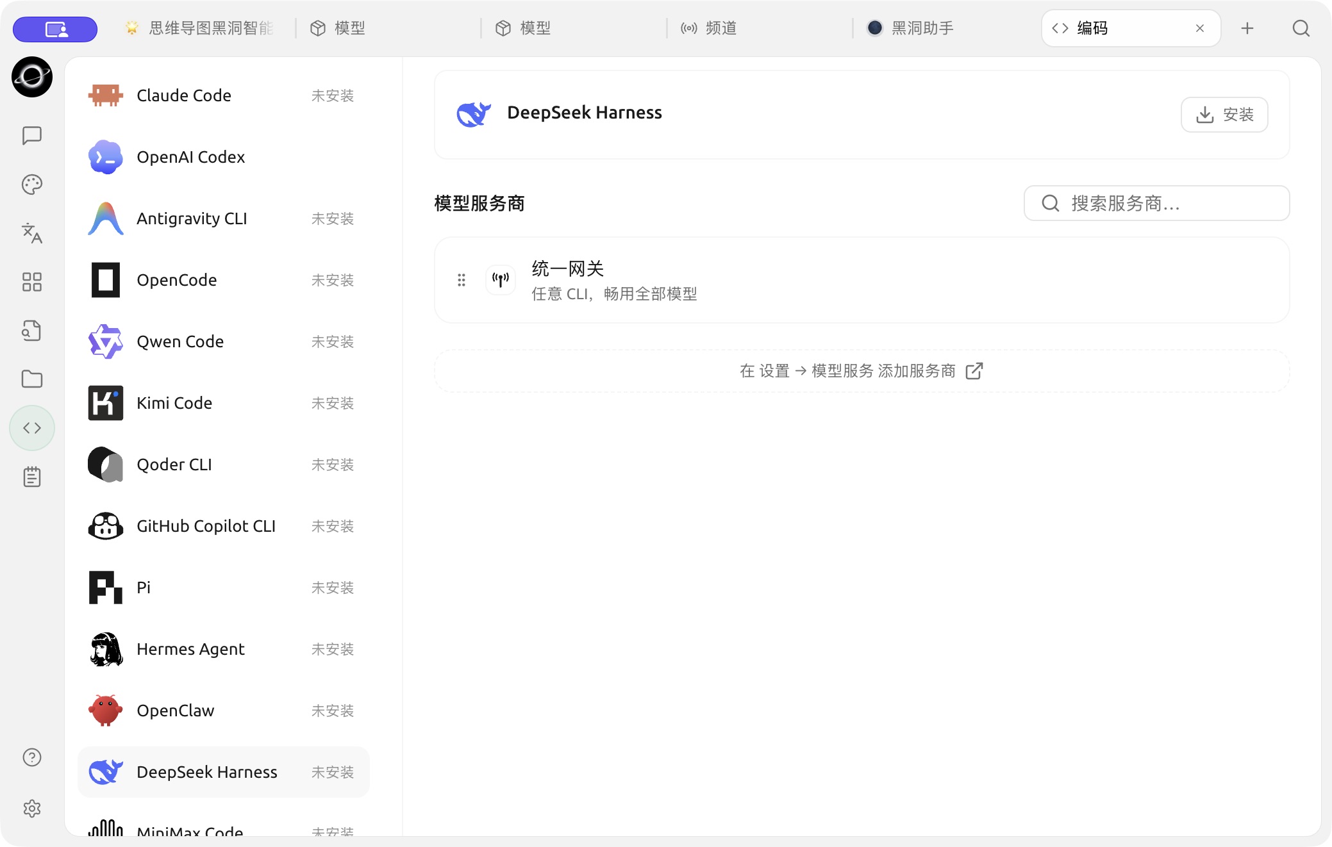Open the translate icon in sidebar

[x=32, y=233]
